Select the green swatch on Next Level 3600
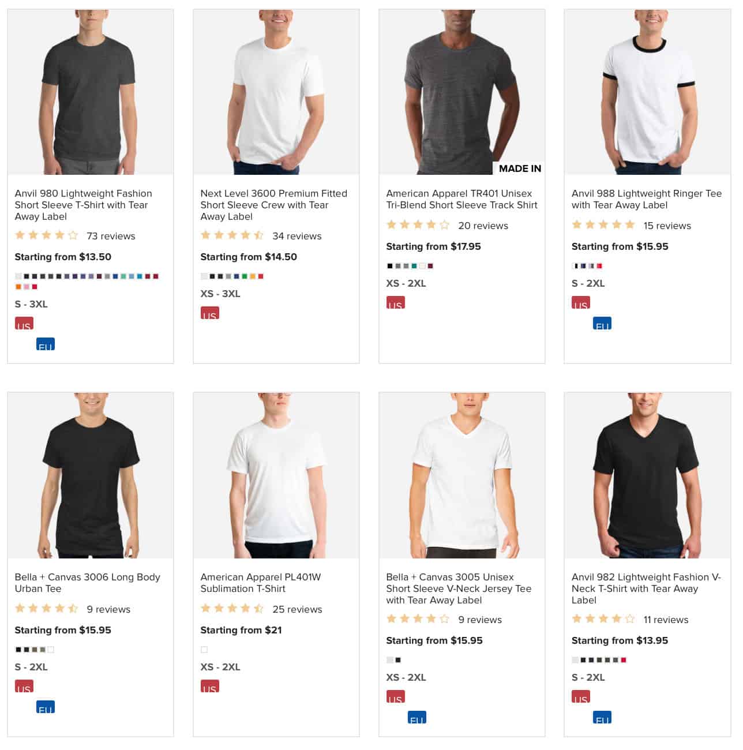 tap(245, 276)
